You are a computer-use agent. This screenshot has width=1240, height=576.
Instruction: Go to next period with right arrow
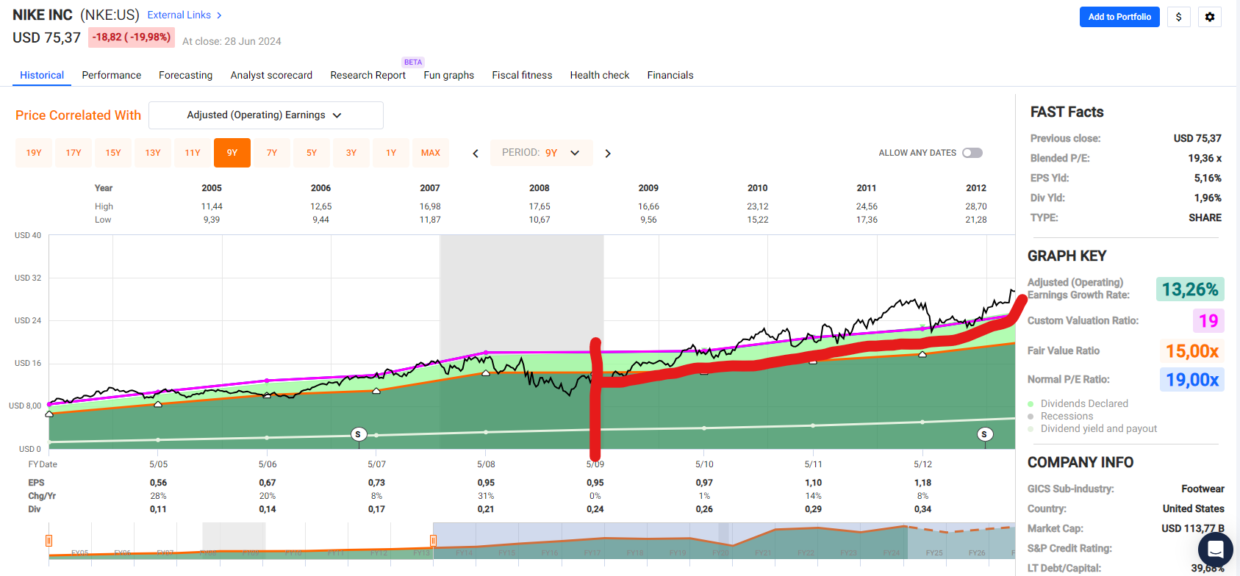[x=608, y=154]
